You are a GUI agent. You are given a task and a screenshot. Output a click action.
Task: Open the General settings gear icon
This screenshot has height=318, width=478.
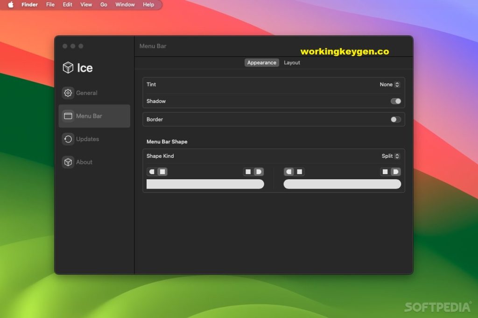coord(68,93)
